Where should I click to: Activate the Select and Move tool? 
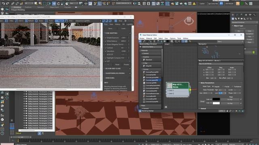pyautogui.click(x=54, y=4)
